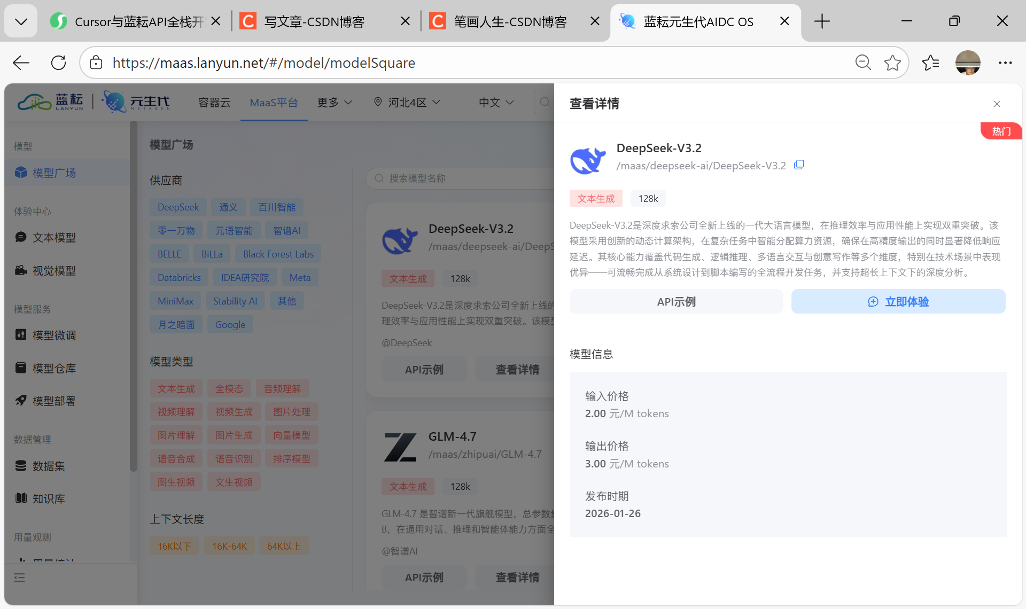Select 文本模型 in 体验中心
The image size is (1026, 609).
click(x=53, y=237)
